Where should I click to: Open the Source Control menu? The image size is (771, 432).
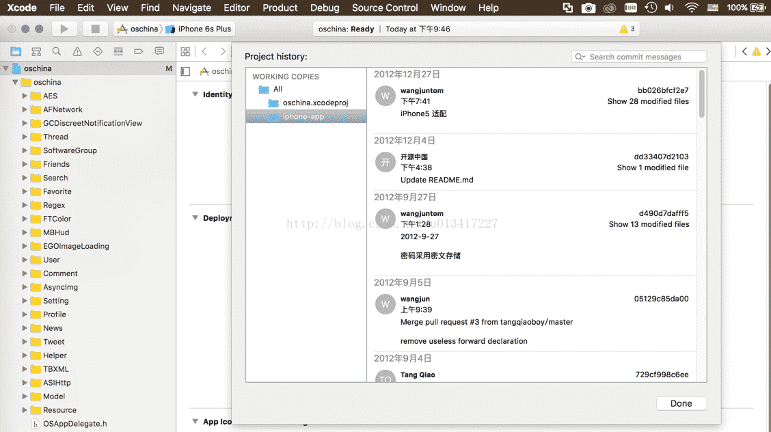(x=385, y=8)
